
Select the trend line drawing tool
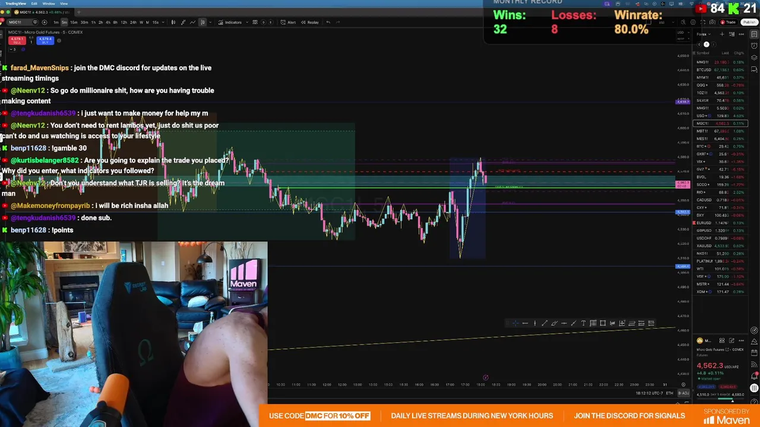tap(544, 323)
